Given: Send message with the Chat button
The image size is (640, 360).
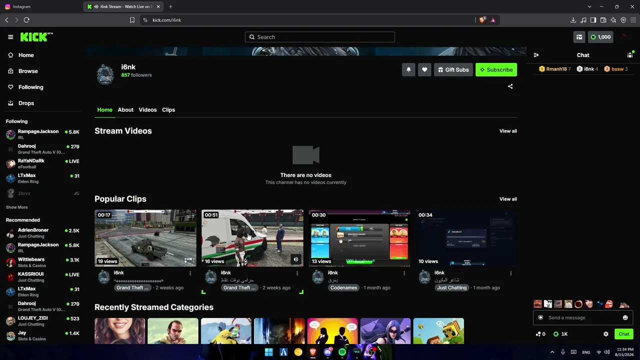Looking at the screenshot, I should 624,334.
